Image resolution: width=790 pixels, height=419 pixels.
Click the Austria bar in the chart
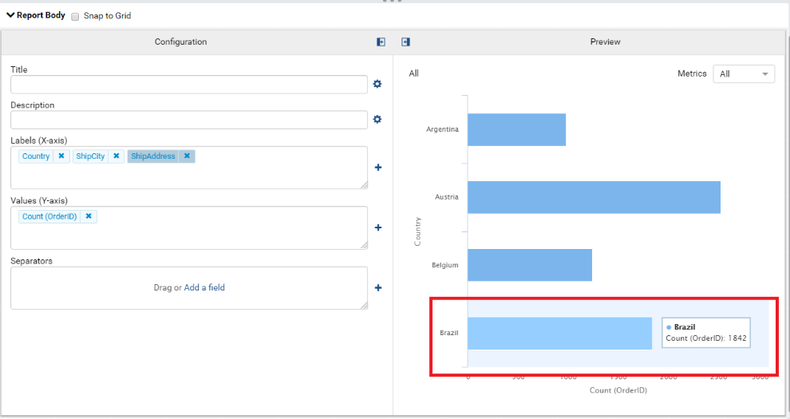coord(594,197)
